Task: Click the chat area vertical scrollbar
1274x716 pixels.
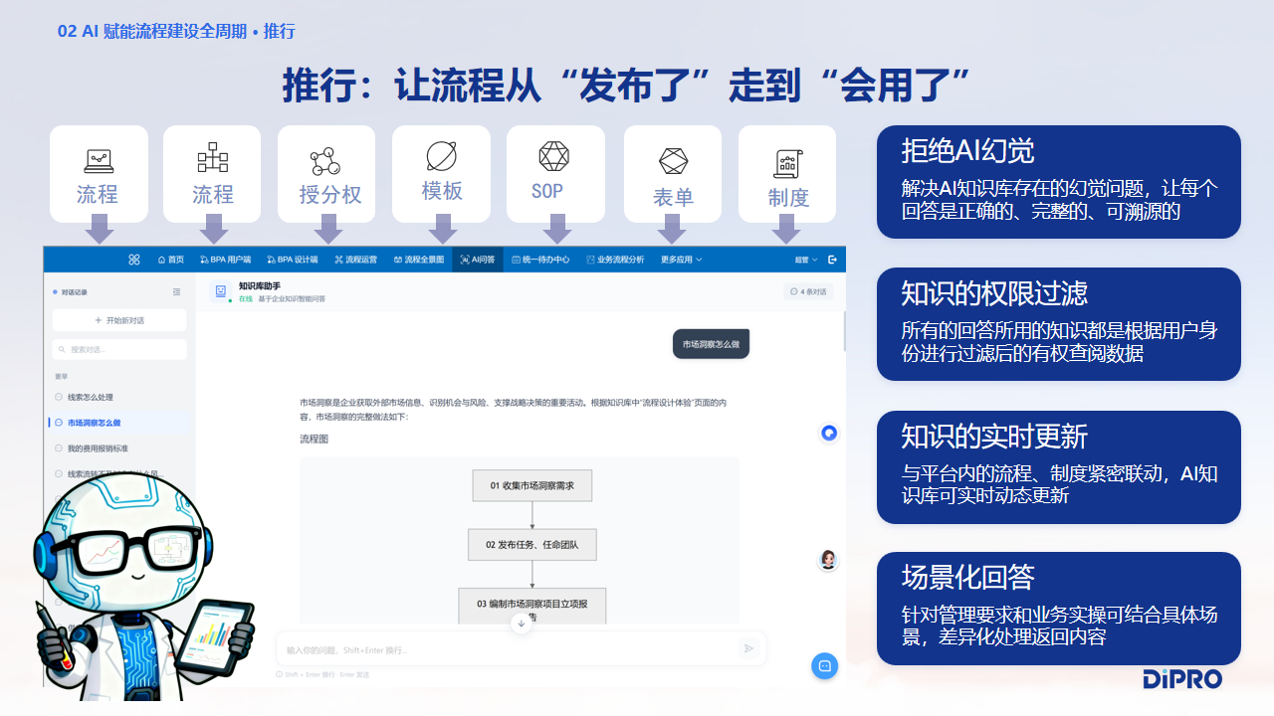Action: click(845, 330)
